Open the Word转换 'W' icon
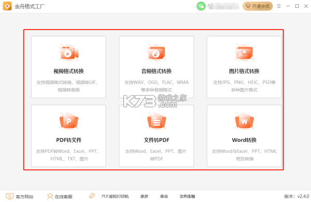The width and height of the screenshot is (311, 202). [244, 121]
